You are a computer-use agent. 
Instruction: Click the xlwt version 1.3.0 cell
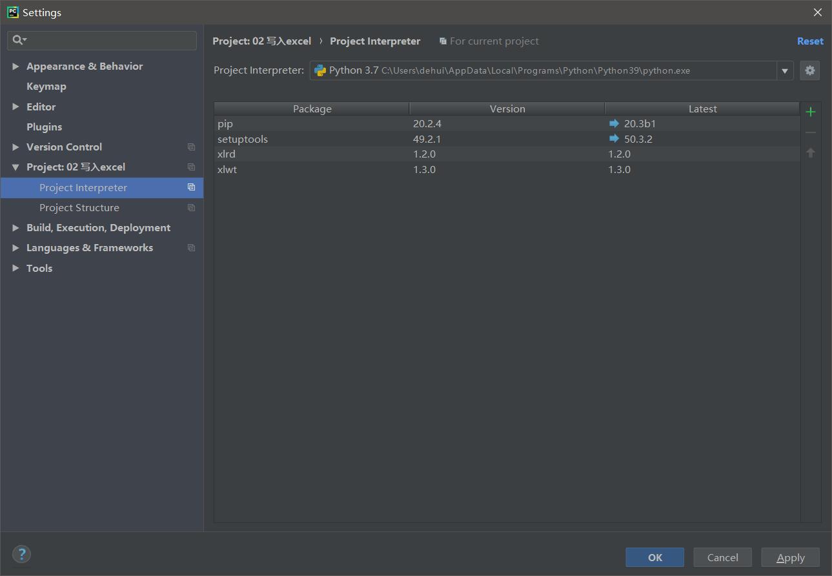(425, 169)
